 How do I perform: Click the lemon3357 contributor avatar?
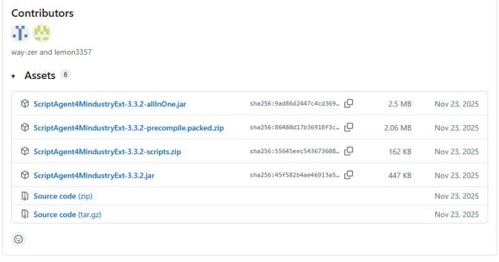pos(42,33)
